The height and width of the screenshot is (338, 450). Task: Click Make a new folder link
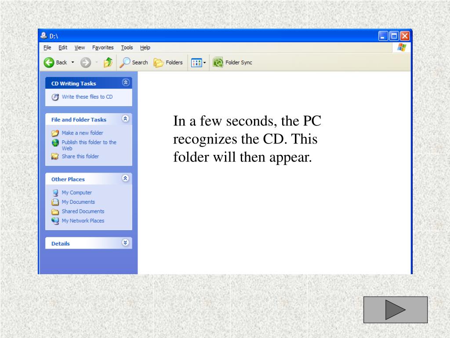(82, 133)
